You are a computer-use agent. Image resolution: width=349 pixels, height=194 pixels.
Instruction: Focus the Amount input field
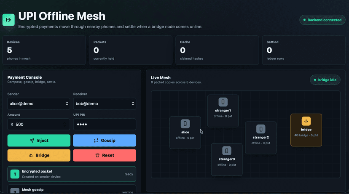point(39,125)
